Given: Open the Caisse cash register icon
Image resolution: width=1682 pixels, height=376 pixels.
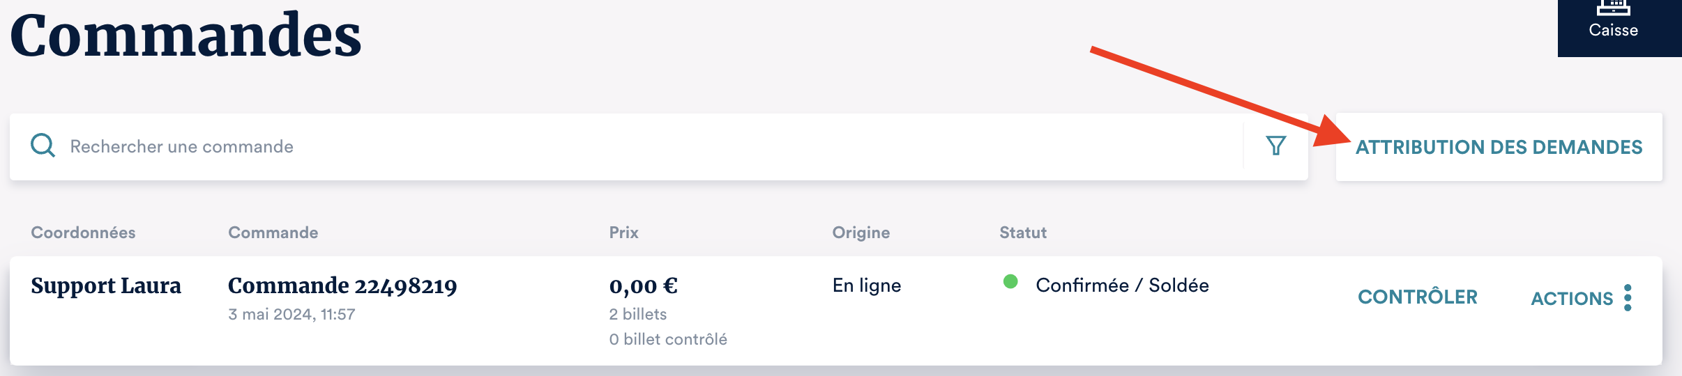Looking at the screenshot, I should [1613, 7].
